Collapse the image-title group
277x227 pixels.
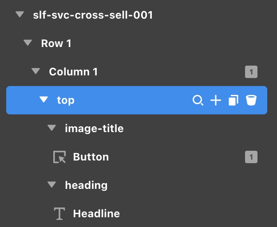51,128
